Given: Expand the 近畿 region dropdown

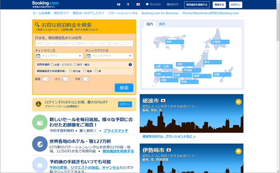Looking at the screenshot, I should pos(183,75).
